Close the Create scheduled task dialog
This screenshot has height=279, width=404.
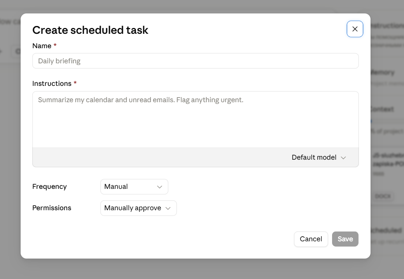point(355,29)
